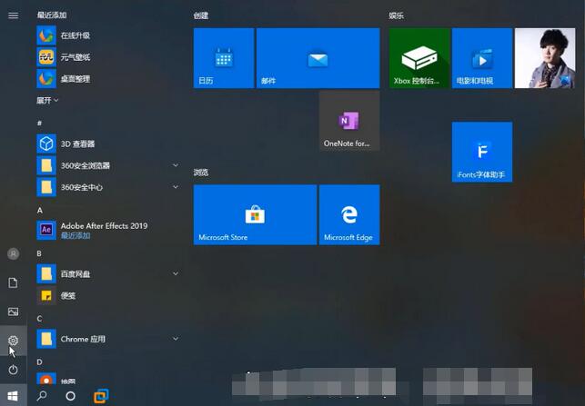
Task: Launch the Microsoft Edge tile
Action: 349,214
